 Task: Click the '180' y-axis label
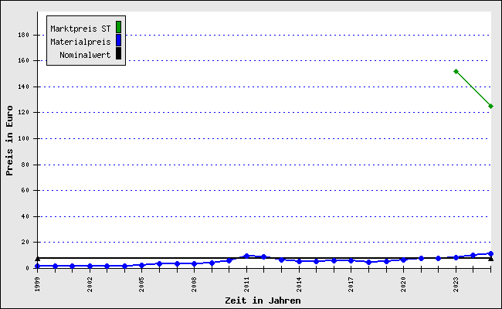pyautogui.click(x=23, y=35)
